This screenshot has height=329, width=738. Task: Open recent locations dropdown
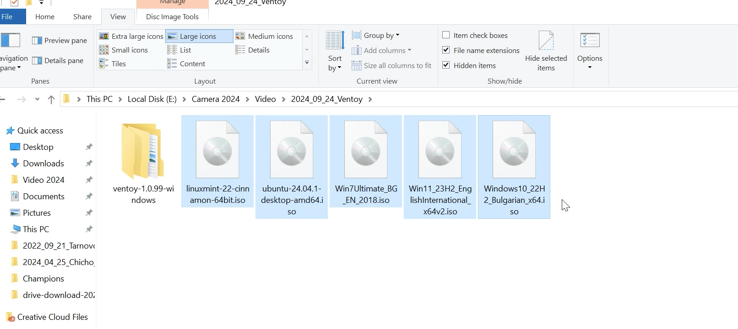[37, 99]
